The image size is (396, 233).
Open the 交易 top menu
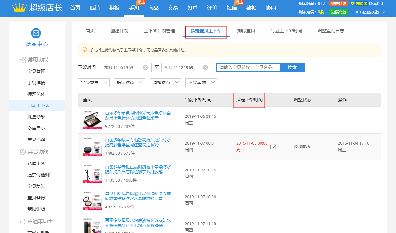tap(173, 8)
